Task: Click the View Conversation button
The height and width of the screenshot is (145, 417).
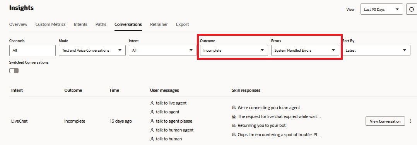Action: point(385,121)
